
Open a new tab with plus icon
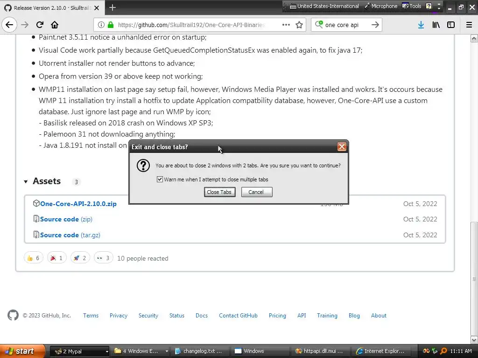[x=112, y=7]
